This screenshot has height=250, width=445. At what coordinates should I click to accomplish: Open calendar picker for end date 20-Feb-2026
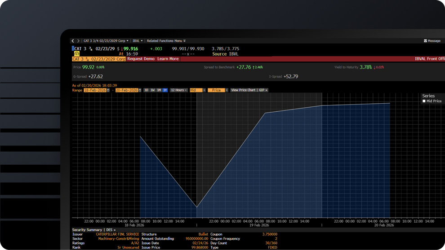140,90
